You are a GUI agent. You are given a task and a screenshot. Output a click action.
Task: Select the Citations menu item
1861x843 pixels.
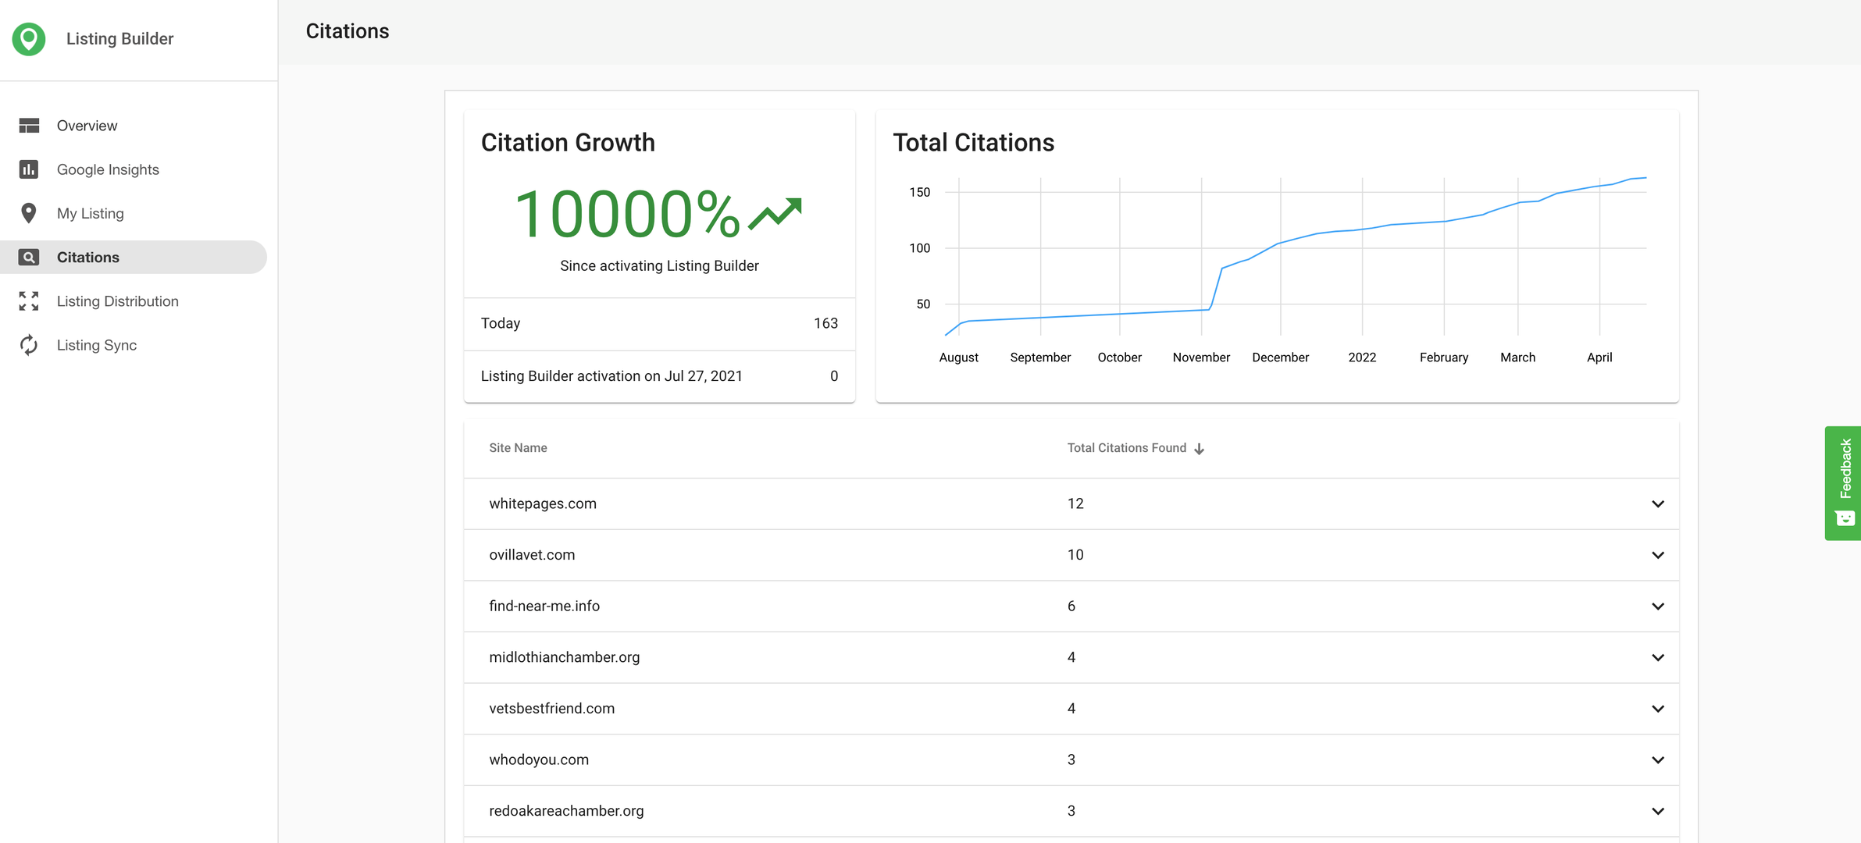point(134,258)
